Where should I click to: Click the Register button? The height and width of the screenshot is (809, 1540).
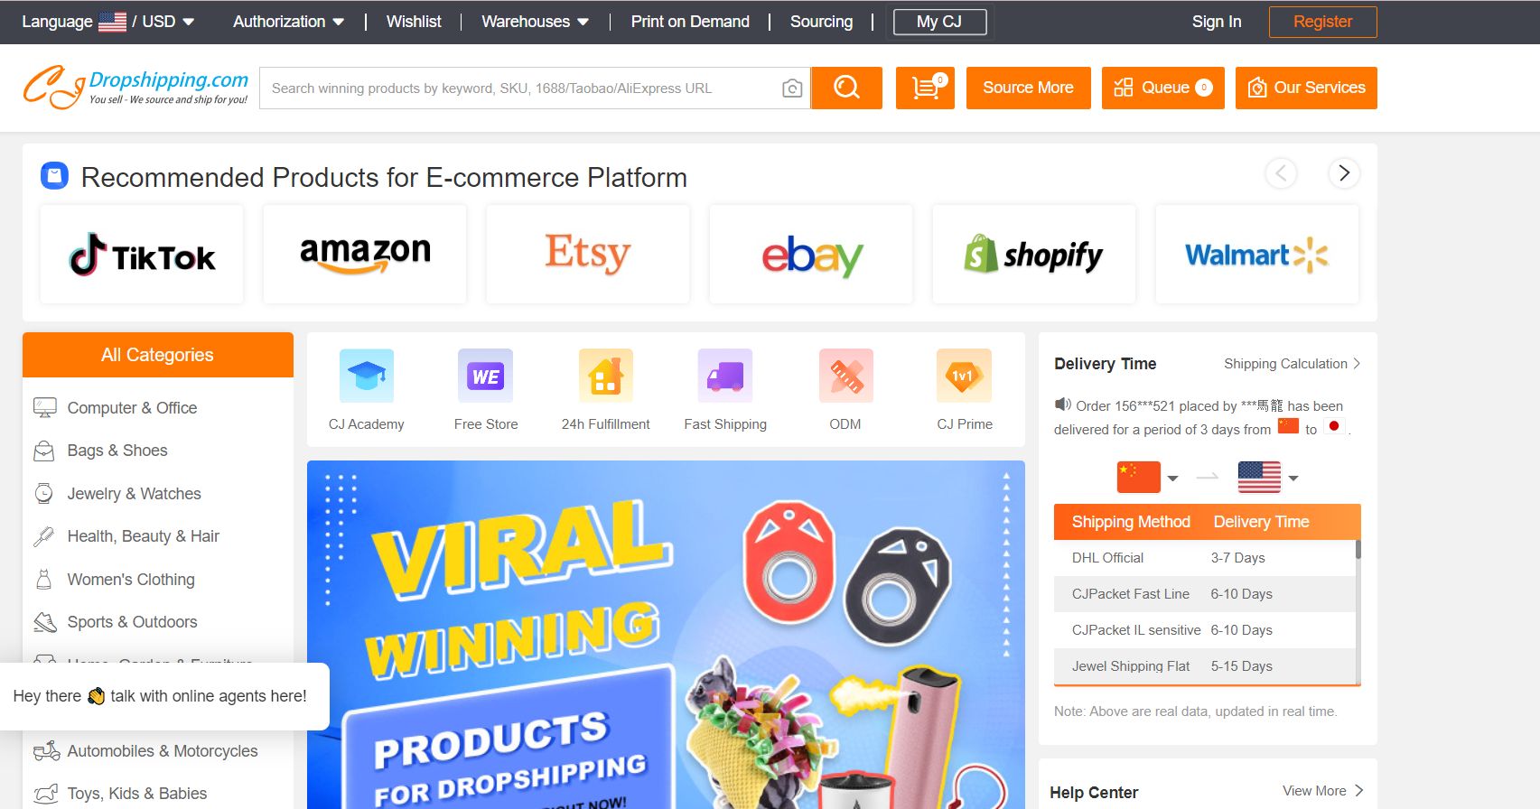[1322, 22]
